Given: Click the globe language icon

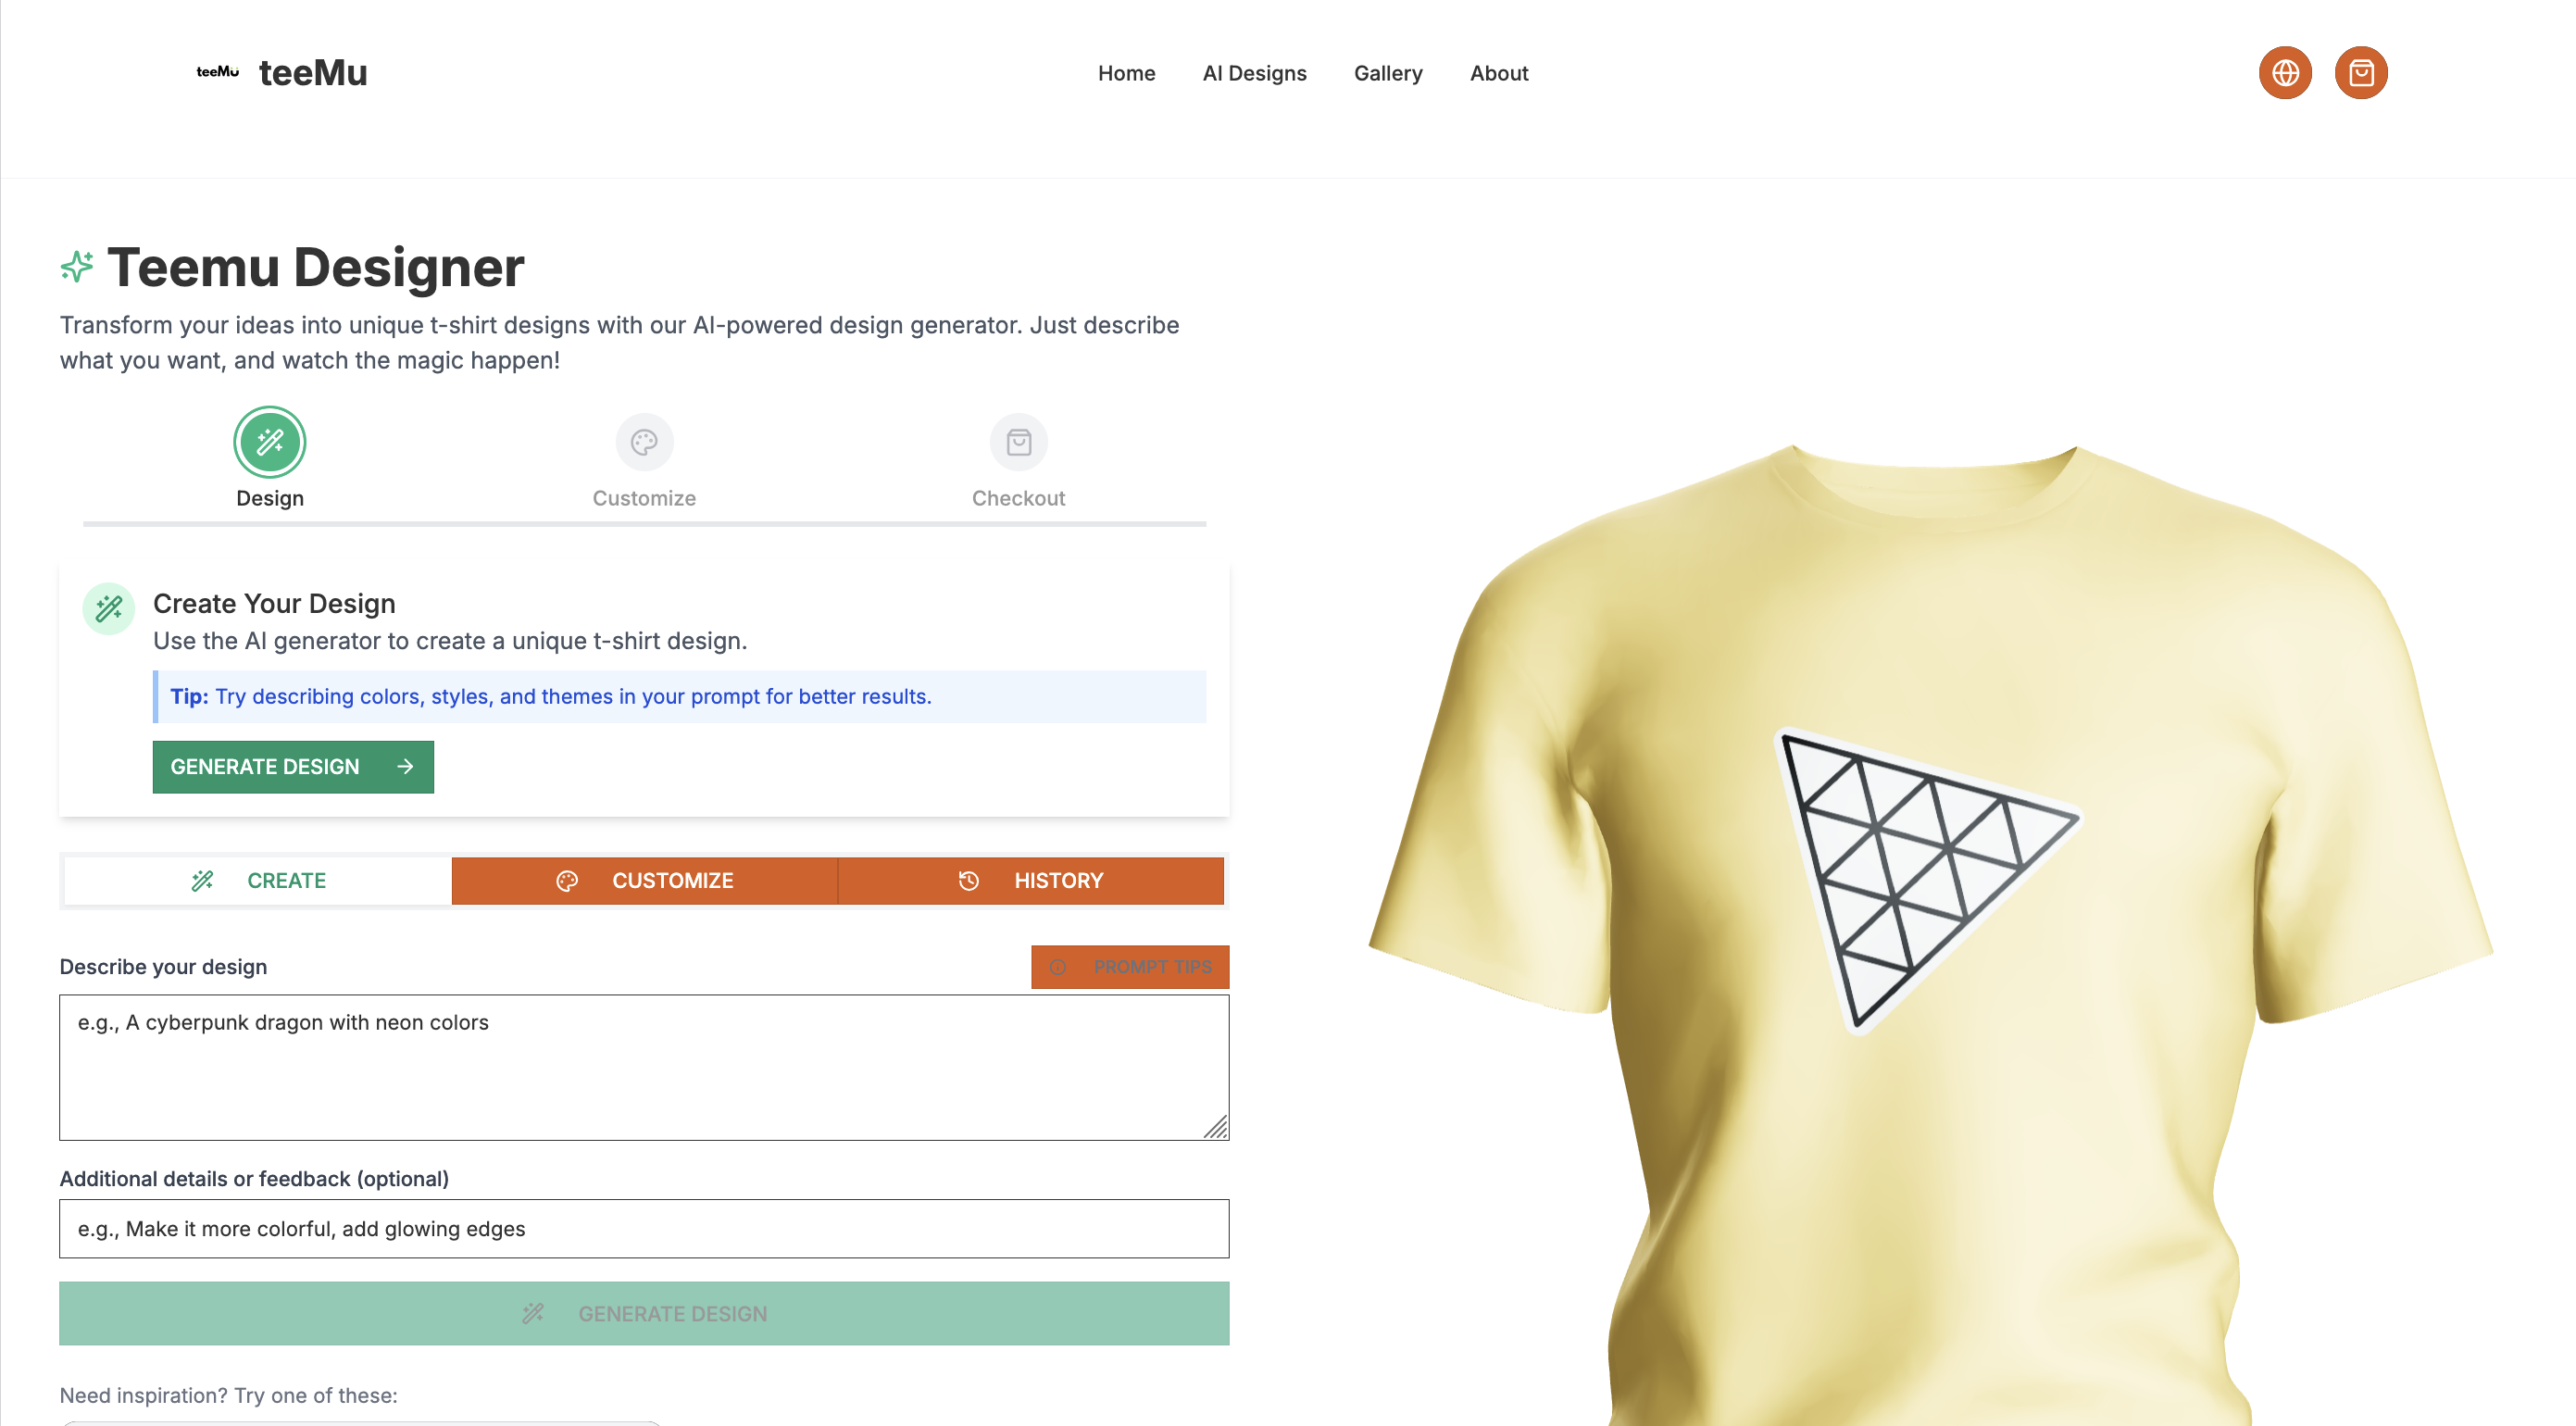Looking at the screenshot, I should coord(2285,73).
